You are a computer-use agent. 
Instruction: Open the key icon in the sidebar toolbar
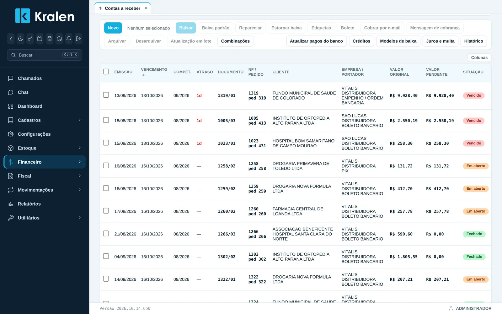(x=30, y=39)
